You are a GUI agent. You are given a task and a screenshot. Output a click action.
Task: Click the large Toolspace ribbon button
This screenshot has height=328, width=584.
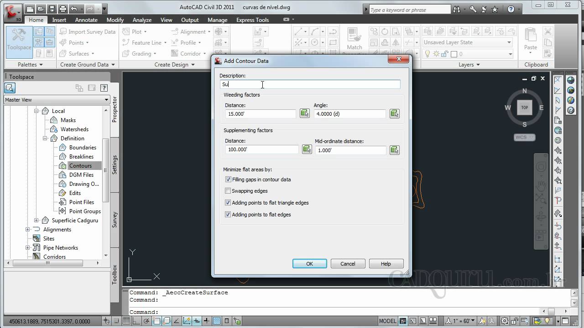pos(19,42)
